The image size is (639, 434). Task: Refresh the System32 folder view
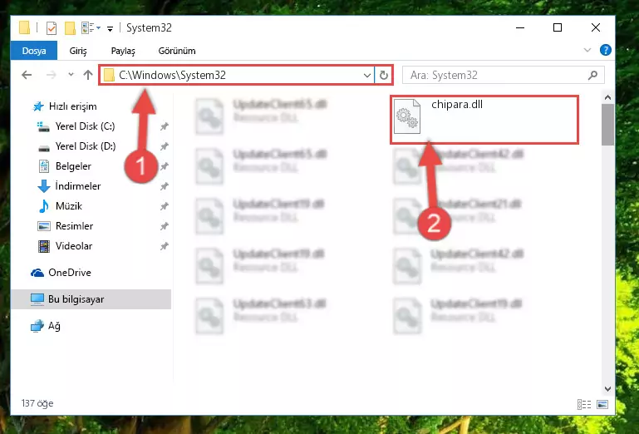click(383, 75)
